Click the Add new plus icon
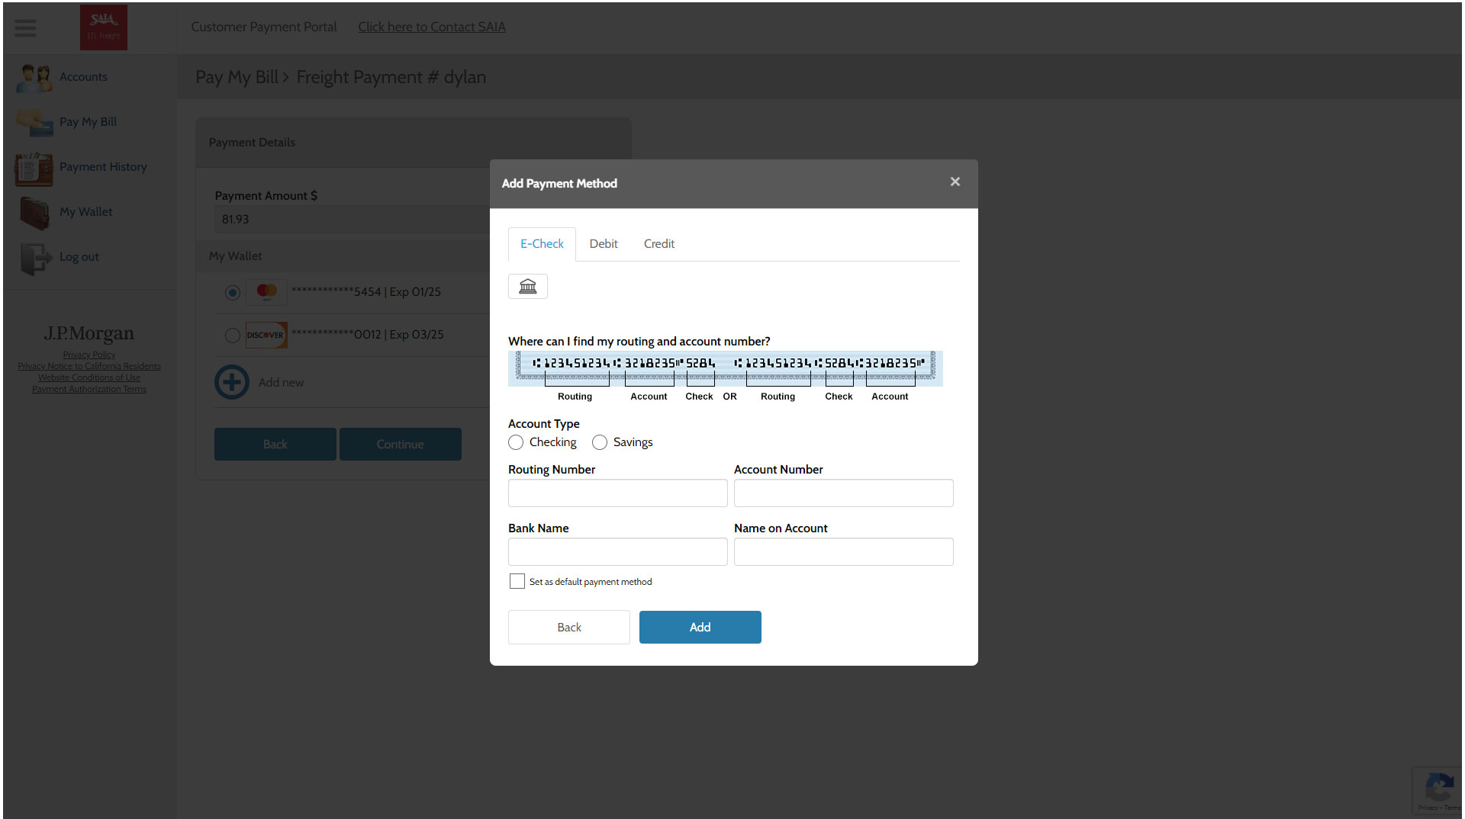The width and height of the screenshot is (1465, 819). (232, 383)
